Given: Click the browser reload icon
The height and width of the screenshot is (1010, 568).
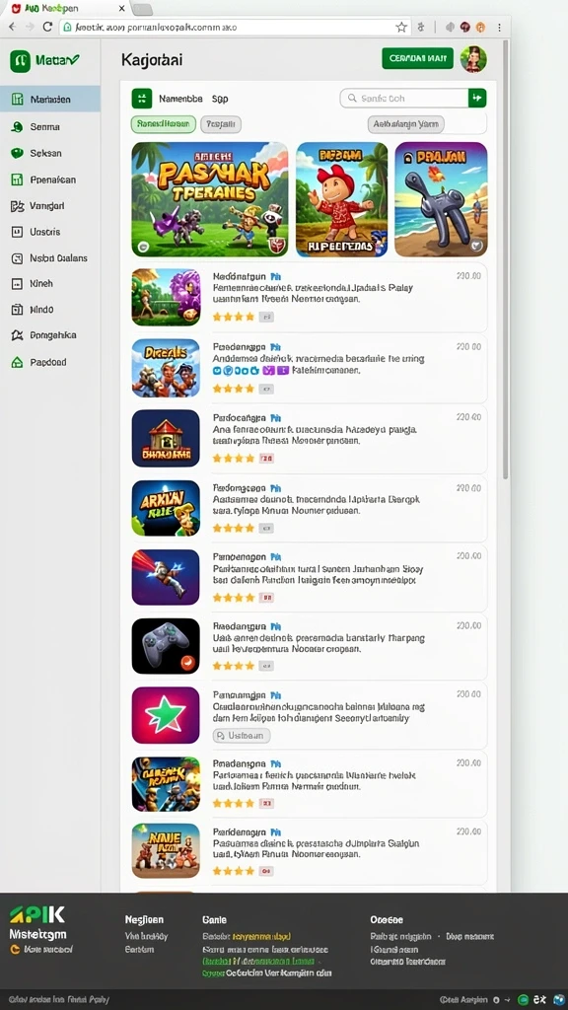Looking at the screenshot, I should (x=47, y=27).
